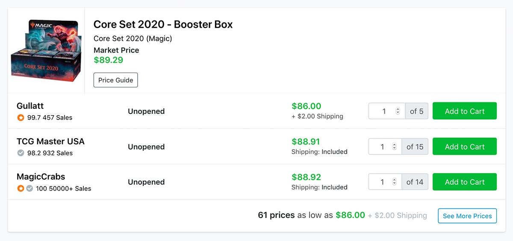Open the MagicCrabs seller link

(x=41, y=177)
